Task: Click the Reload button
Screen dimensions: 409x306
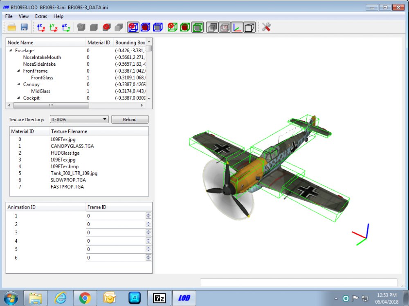Action: 130,120
